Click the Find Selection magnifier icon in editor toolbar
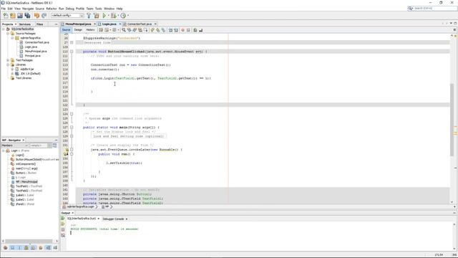The image size is (458, 258). tap(124, 30)
